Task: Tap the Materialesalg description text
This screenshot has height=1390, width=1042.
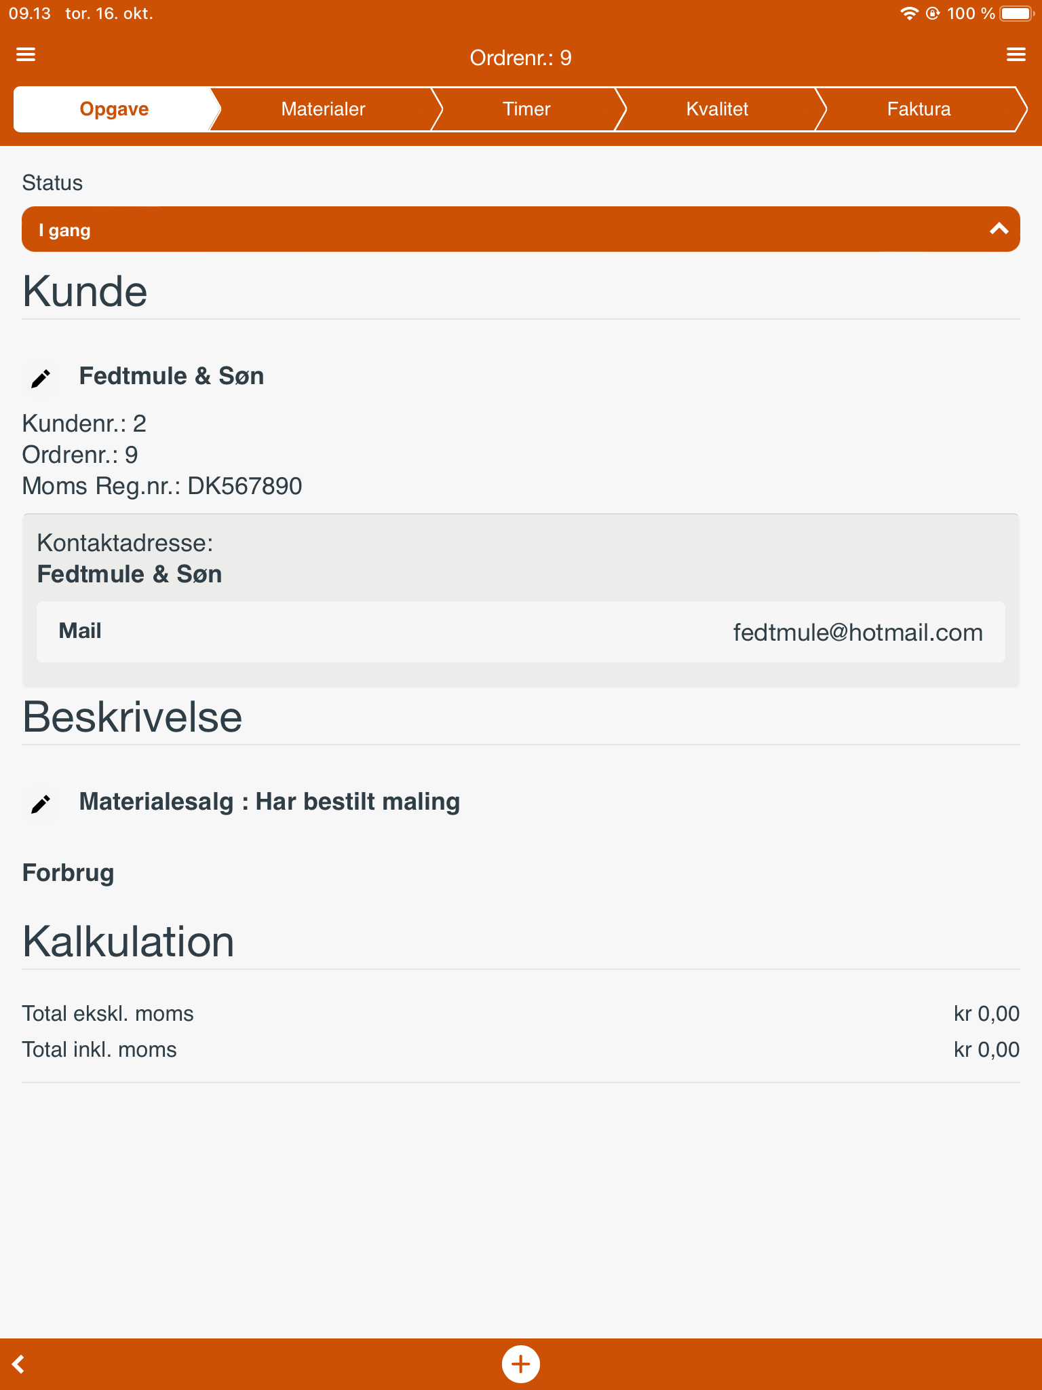Action: point(269,802)
